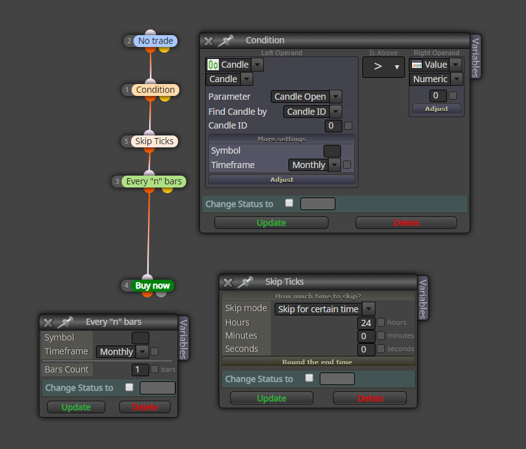526x449 pixels.
Task: Toggle checkbox next to Candle ID value
Action: coord(349,125)
